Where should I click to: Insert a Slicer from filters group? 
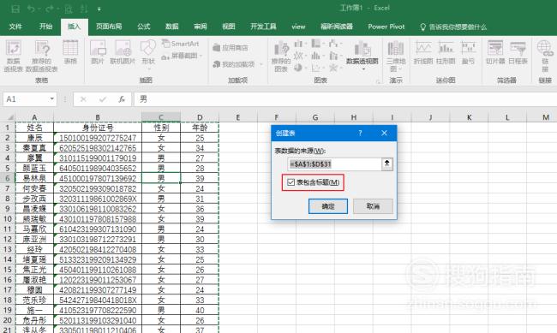495,52
